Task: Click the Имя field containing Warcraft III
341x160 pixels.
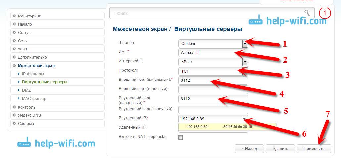Action: [213, 53]
